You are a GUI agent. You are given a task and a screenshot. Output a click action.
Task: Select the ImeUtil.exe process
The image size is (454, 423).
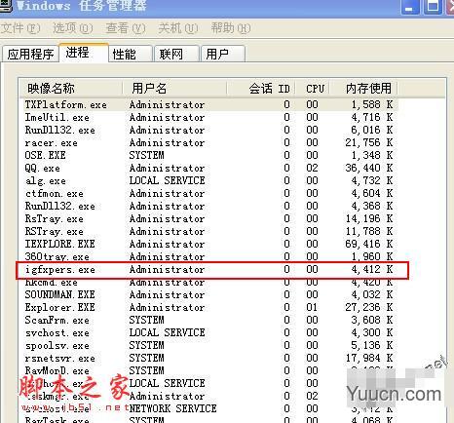coord(208,118)
